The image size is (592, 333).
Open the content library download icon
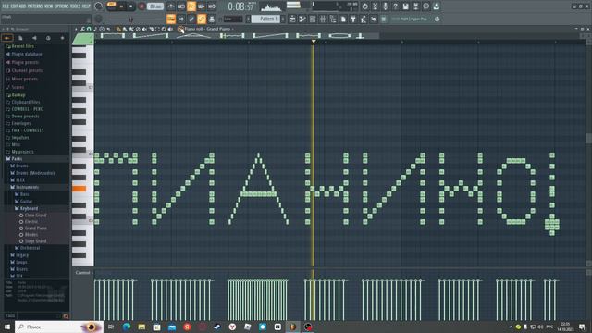[x=436, y=6]
